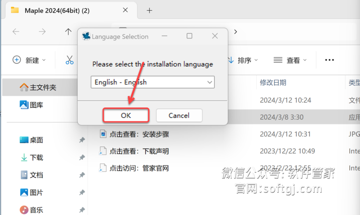Expand the address bar path chevron

point(236,32)
